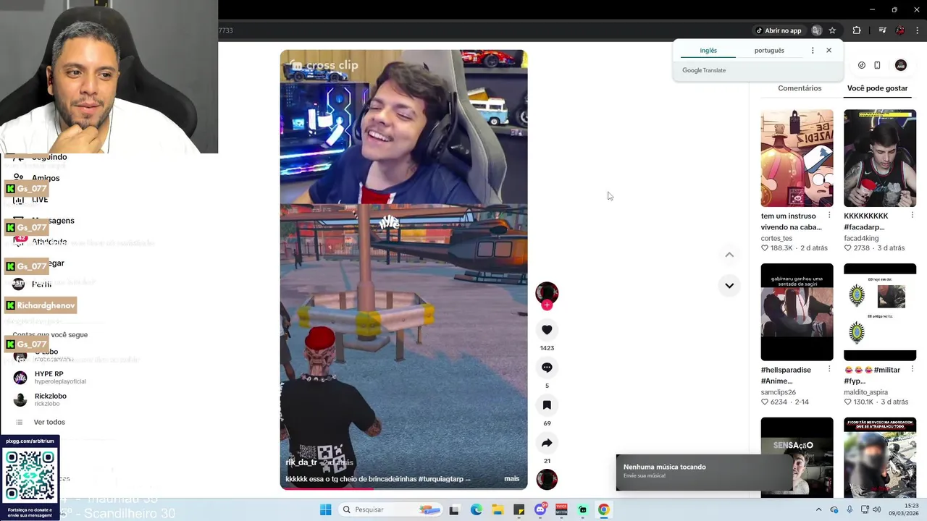927x521 pixels.
Task: Click the Chrome icon in the taskbar
Action: (603, 509)
